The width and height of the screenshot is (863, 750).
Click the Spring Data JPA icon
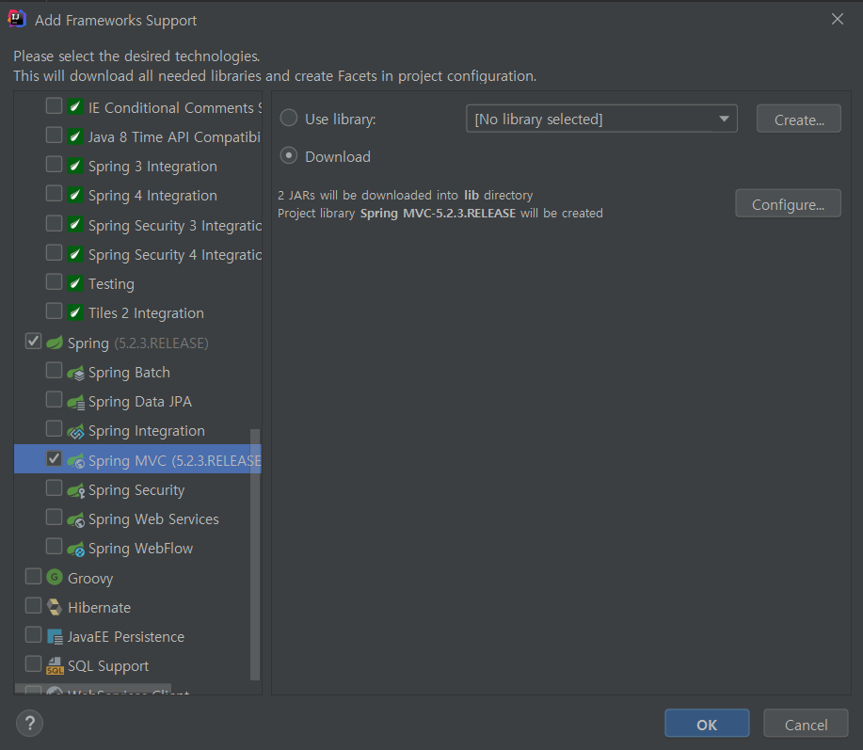[76, 402]
